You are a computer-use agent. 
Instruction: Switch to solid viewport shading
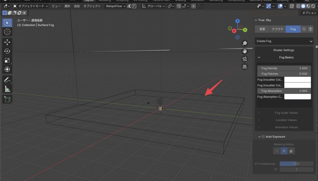303,6
